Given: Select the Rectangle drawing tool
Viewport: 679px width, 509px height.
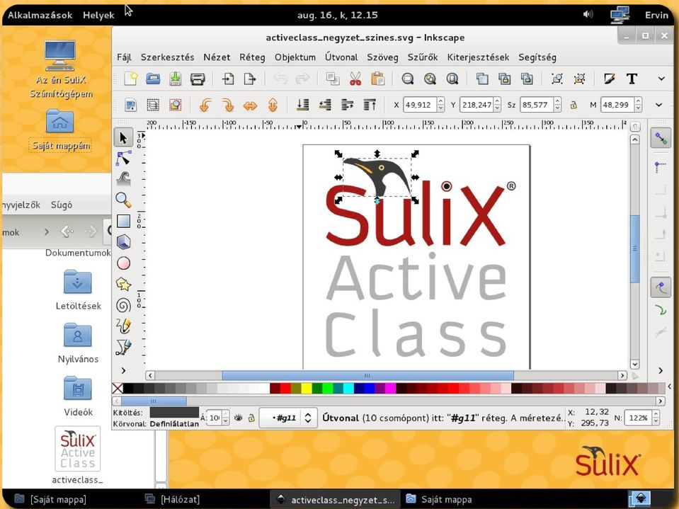Looking at the screenshot, I should [x=123, y=221].
